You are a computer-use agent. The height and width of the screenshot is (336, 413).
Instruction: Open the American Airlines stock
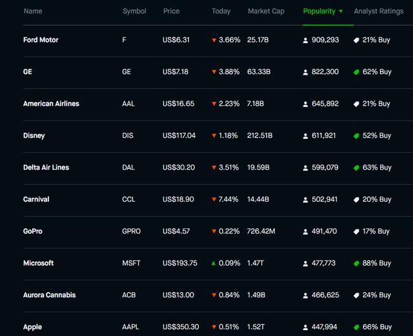pyautogui.click(x=51, y=104)
